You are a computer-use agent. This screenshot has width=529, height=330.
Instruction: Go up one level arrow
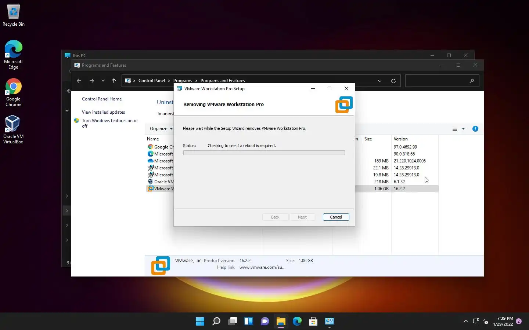click(x=114, y=81)
